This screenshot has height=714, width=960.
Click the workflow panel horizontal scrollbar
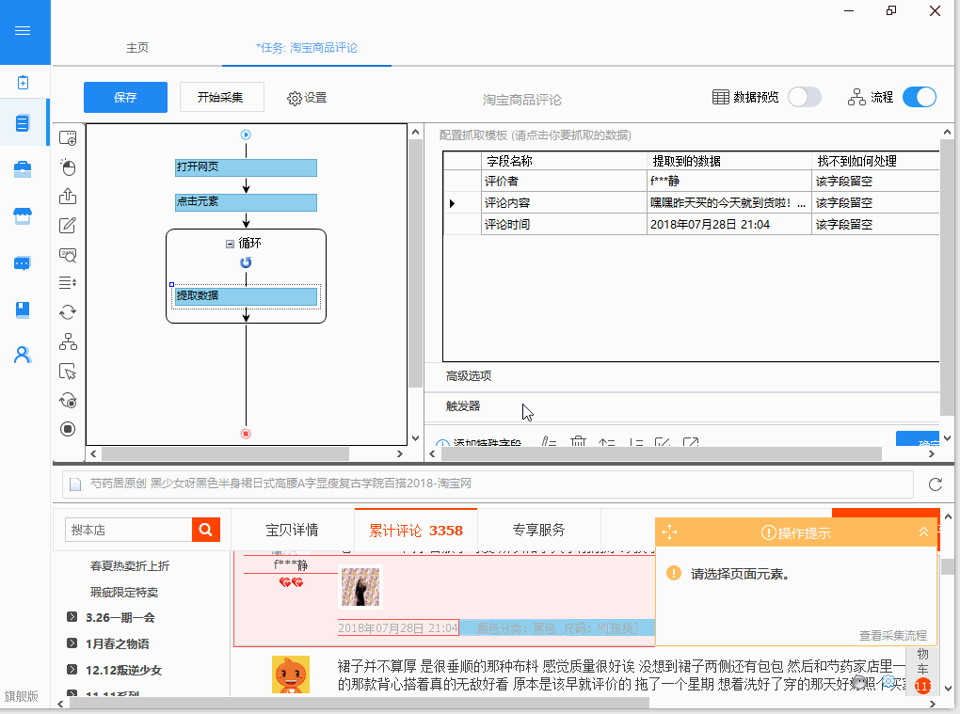coord(225,454)
